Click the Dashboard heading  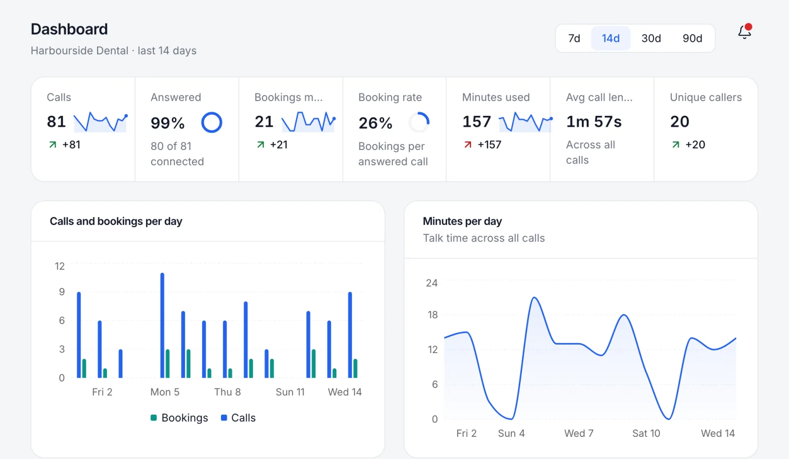coord(69,29)
